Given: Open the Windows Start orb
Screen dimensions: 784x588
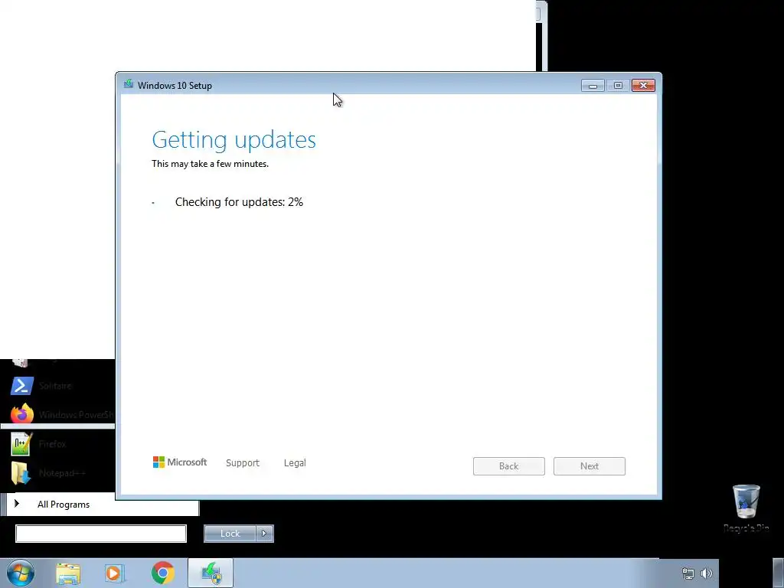Looking at the screenshot, I should pyautogui.click(x=21, y=573).
